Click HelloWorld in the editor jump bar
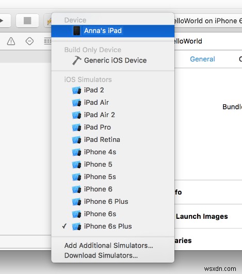This screenshot has width=242, height=274. 188,41
